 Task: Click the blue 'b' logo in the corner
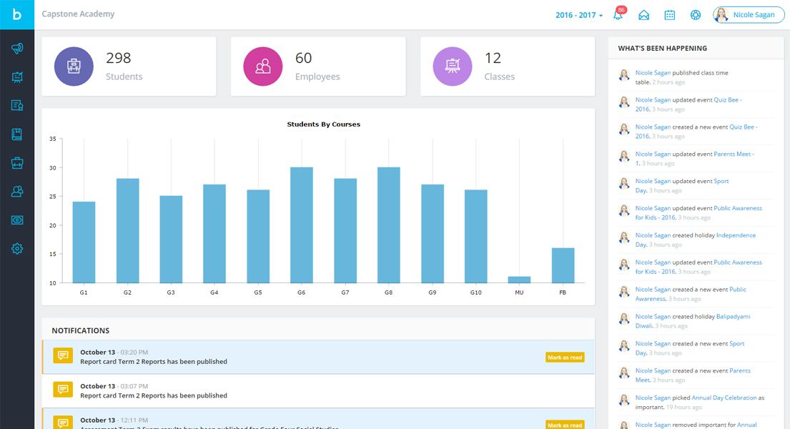[16, 14]
